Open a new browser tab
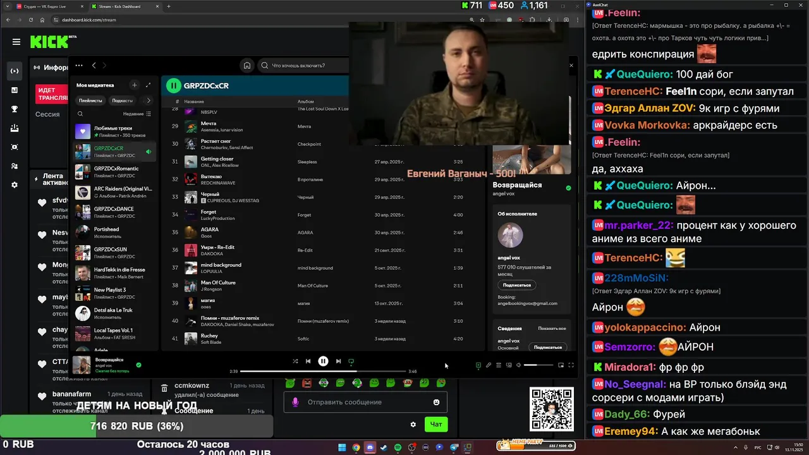Screen dimensions: 809x455 [x=168, y=6]
